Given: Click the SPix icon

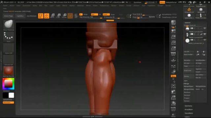Looking at the screenshot, I should 173,27.
